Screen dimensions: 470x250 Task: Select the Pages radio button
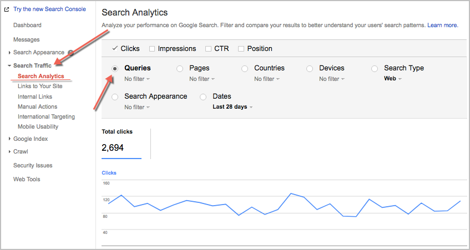pyautogui.click(x=180, y=69)
